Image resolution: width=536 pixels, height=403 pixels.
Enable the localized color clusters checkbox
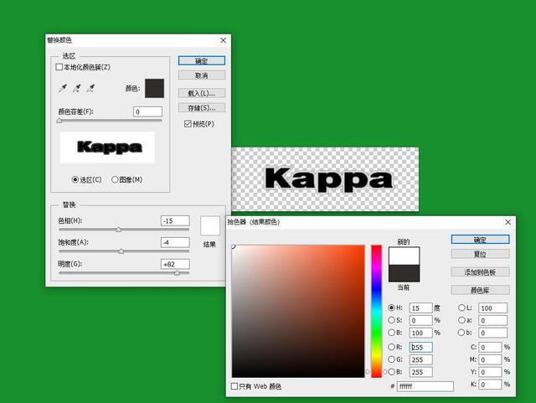[59, 67]
